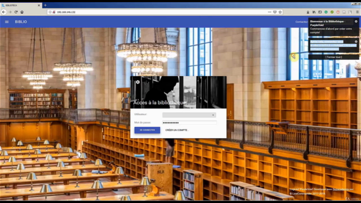
Task: Reload the page
Action: point(16,12)
